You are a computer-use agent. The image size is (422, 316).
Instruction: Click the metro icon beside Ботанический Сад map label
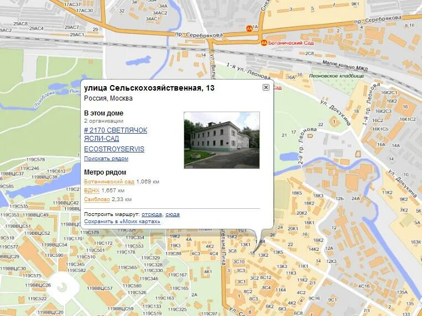pyautogui.click(x=264, y=43)
